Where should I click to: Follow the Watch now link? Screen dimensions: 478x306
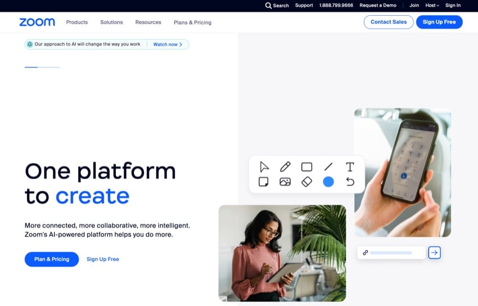(x=168, y=44)
